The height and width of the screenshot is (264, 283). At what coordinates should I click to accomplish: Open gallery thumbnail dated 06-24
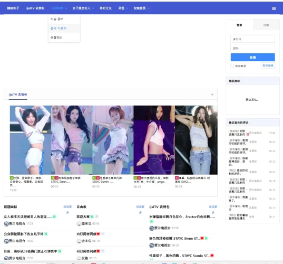point(196,140)
